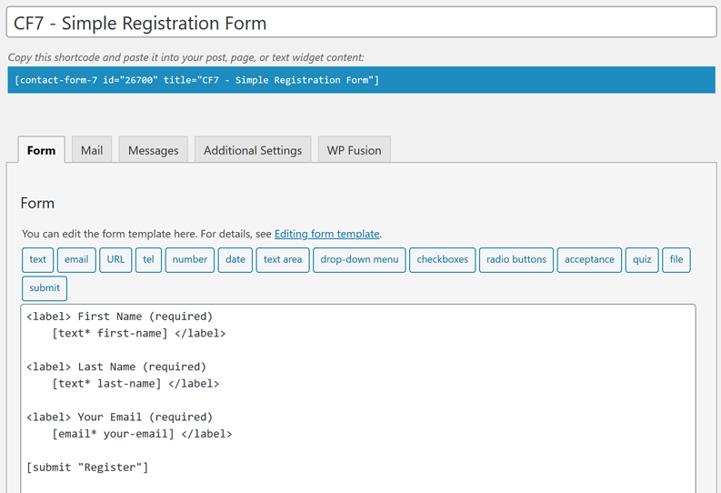721x493 pixels.
Task: Insert a text field tag
Action: 37,260
